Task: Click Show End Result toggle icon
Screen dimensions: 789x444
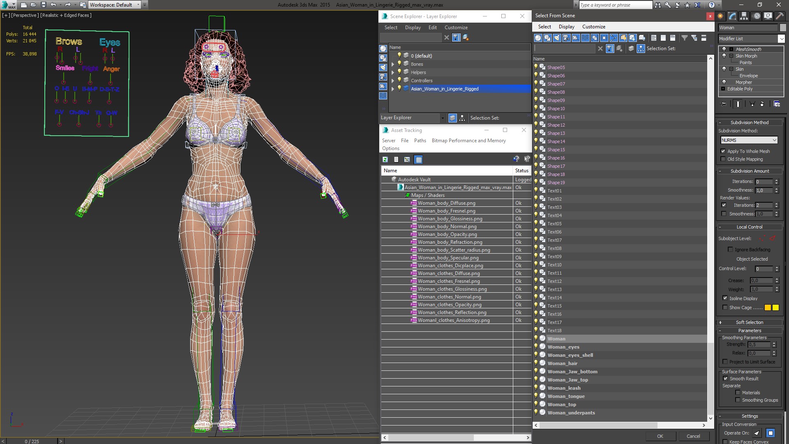Action: [738, 104]
